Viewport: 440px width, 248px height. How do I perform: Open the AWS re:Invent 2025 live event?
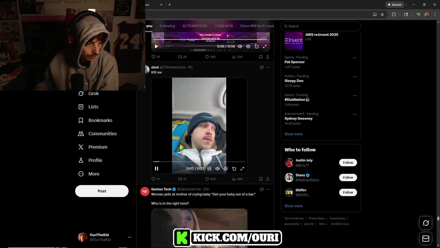click(321, 41)
